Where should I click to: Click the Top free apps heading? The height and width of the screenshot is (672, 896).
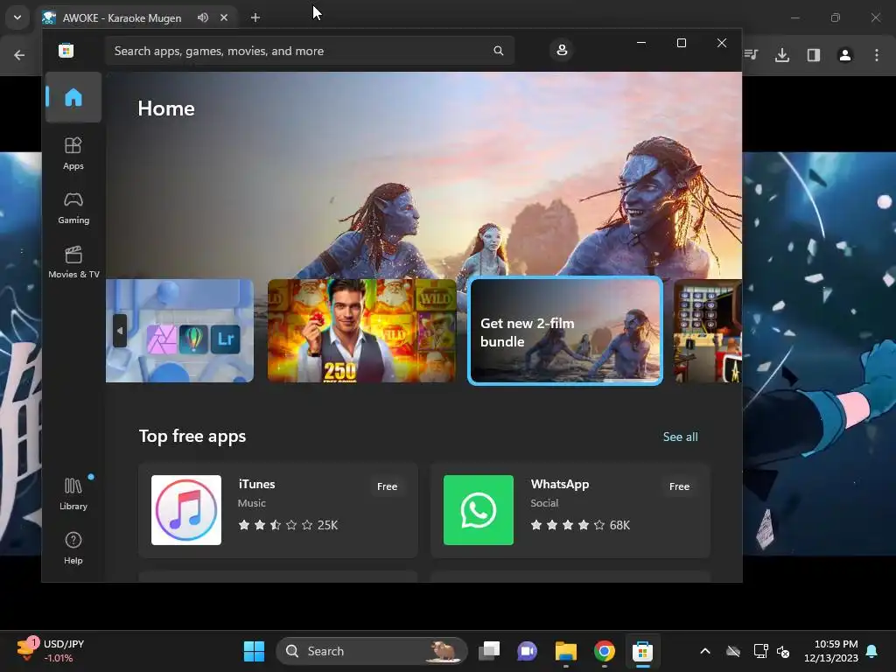click(x=192, y=436)
